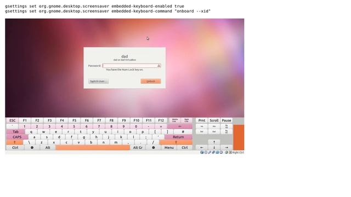Screen dimensions: 351x197
Task: Click the warning icon in the Password field
Action: (158, 66)
